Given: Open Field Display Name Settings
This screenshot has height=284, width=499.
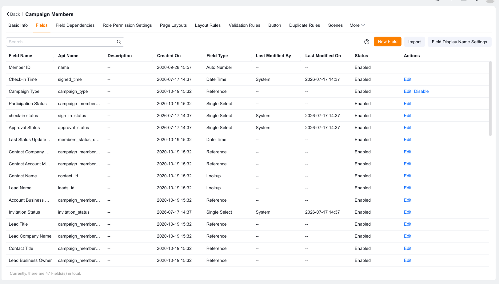Looking at the screenshot, I should 459,42.
